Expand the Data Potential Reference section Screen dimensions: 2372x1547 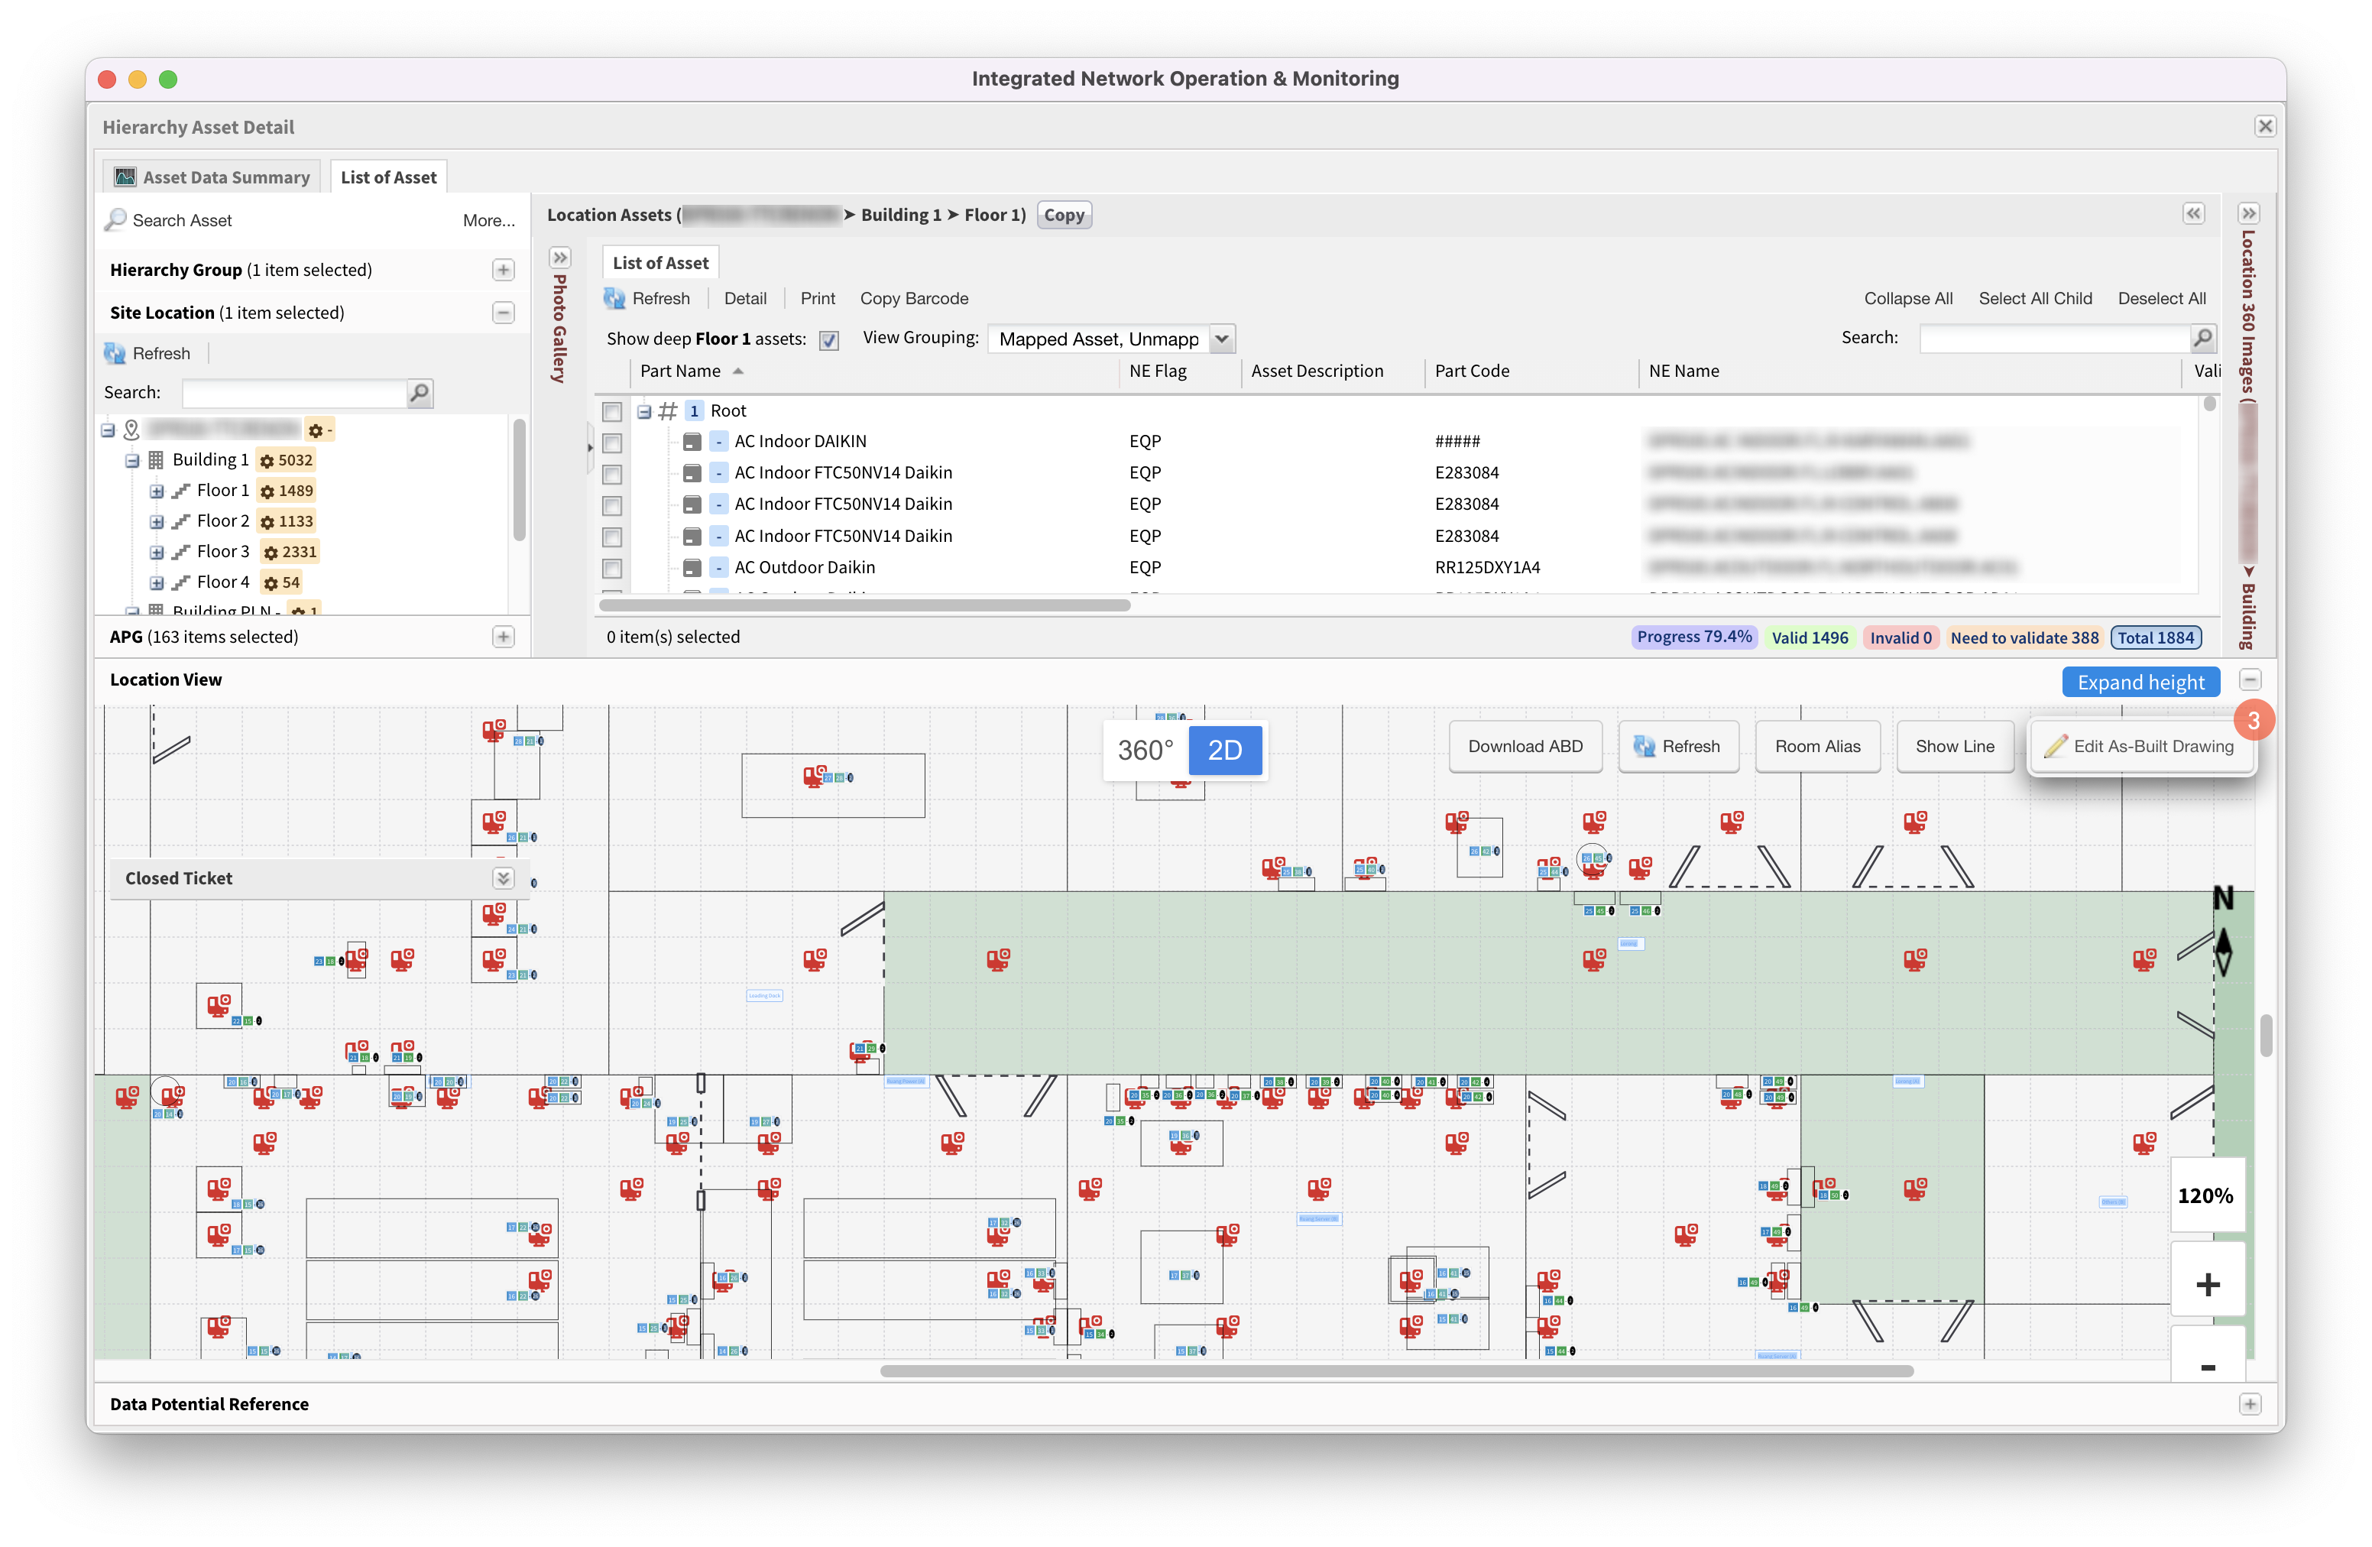tap(2250, 1403)
